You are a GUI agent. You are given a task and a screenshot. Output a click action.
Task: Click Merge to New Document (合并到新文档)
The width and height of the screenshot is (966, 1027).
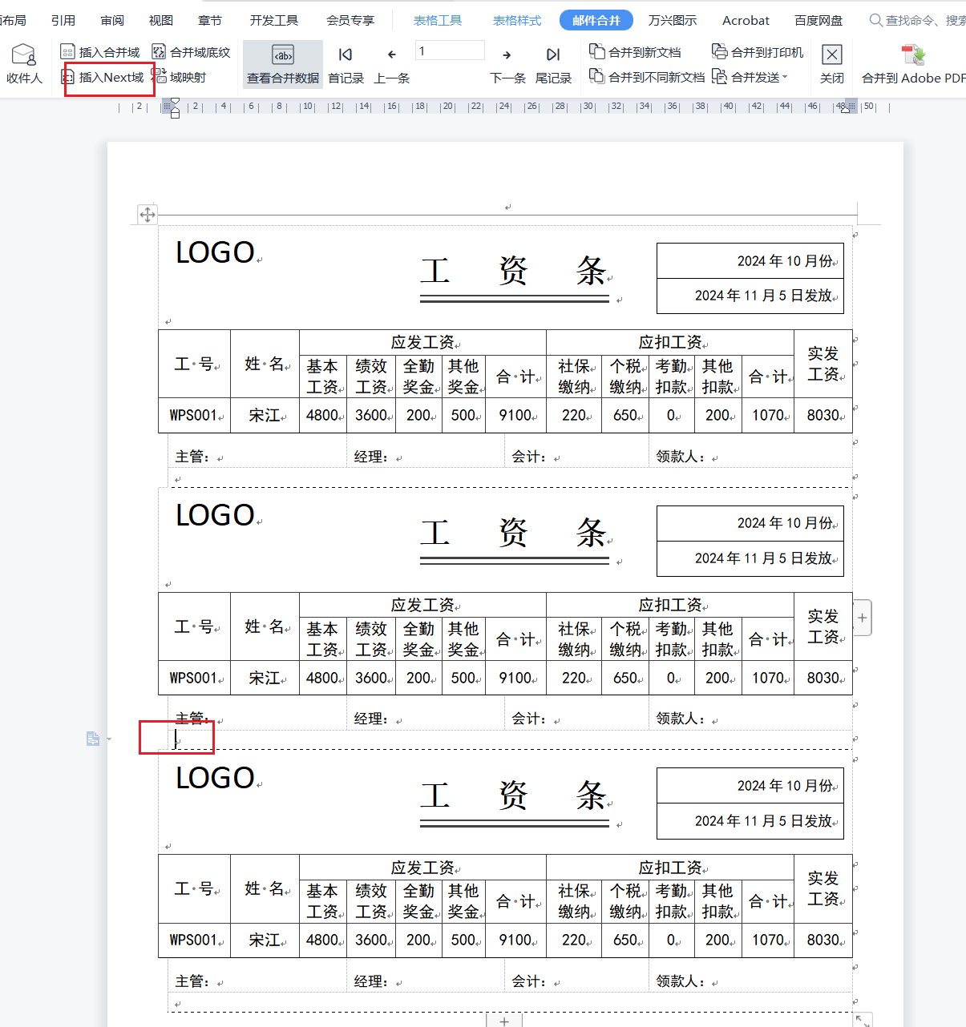(x=636, y=52)
